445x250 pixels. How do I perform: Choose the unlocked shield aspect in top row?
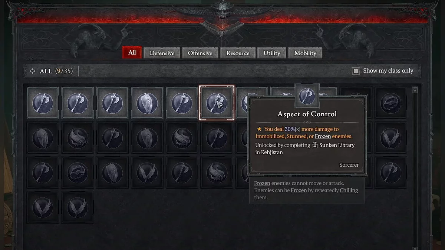pos(147,103)
